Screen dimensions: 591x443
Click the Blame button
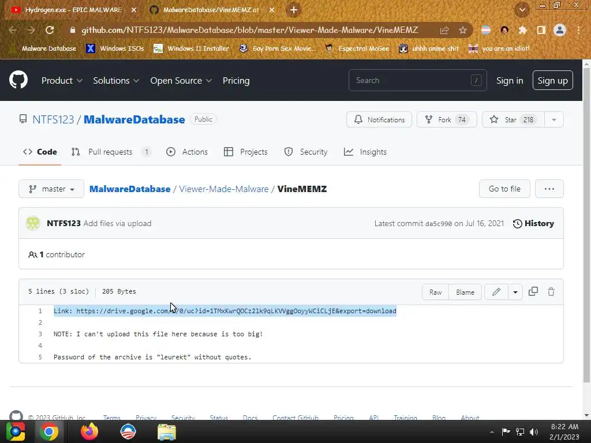(x=465, y=292)
